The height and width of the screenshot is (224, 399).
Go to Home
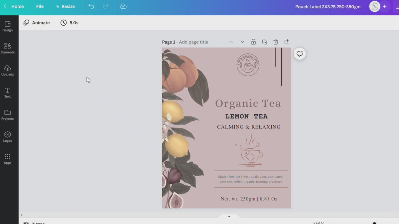point(17,6)
